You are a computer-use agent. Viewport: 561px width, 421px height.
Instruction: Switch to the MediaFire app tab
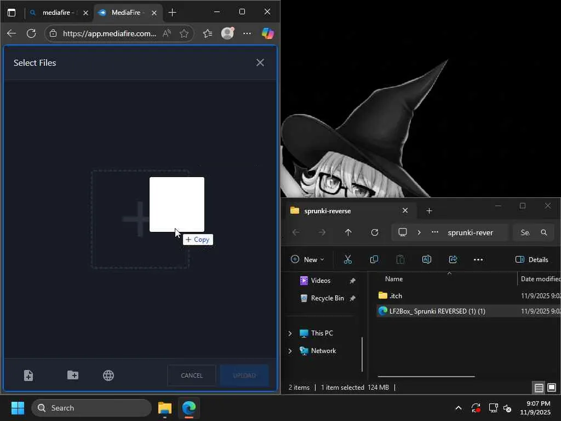pos(128,13)
